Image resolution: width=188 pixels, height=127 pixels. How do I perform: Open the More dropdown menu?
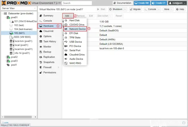(168, 9)
